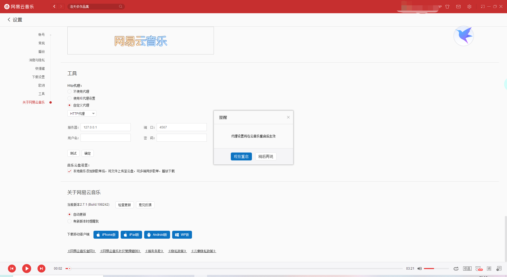
Task: Download the Android版 client
Action: click(157, 235)
